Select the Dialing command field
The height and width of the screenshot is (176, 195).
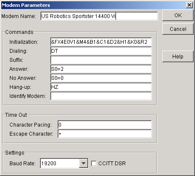(101, 51)
